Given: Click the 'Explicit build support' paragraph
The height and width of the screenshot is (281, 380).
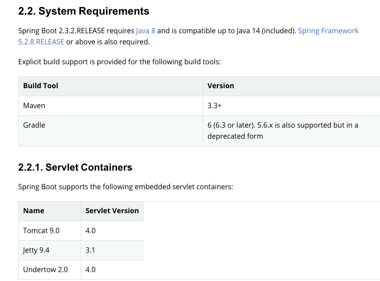Looking at the screenshot, I should [119, 62].
